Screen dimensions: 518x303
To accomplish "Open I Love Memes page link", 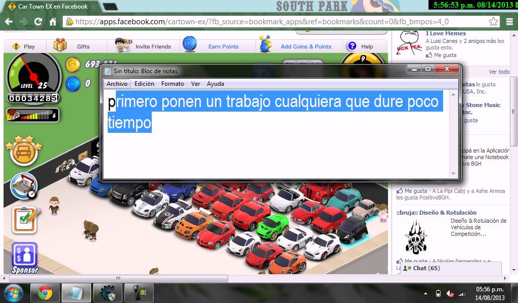I will (446, 33).
